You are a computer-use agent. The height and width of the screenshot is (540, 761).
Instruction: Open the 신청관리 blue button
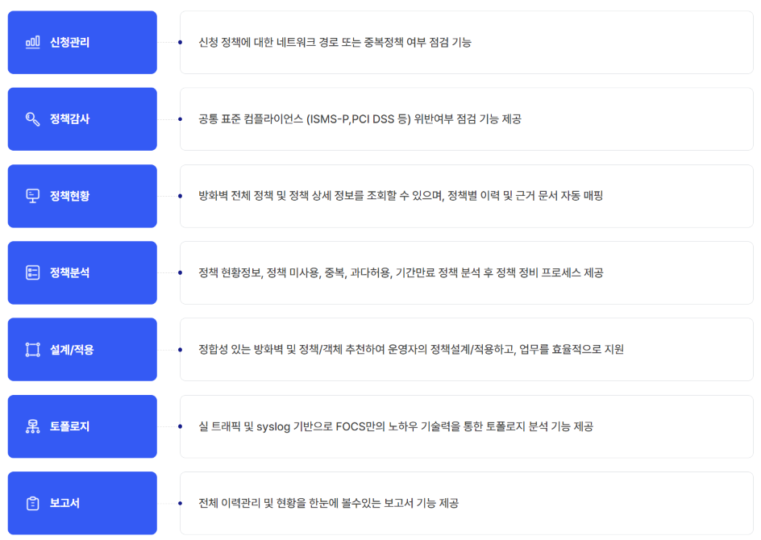click(x=82, y=42)
